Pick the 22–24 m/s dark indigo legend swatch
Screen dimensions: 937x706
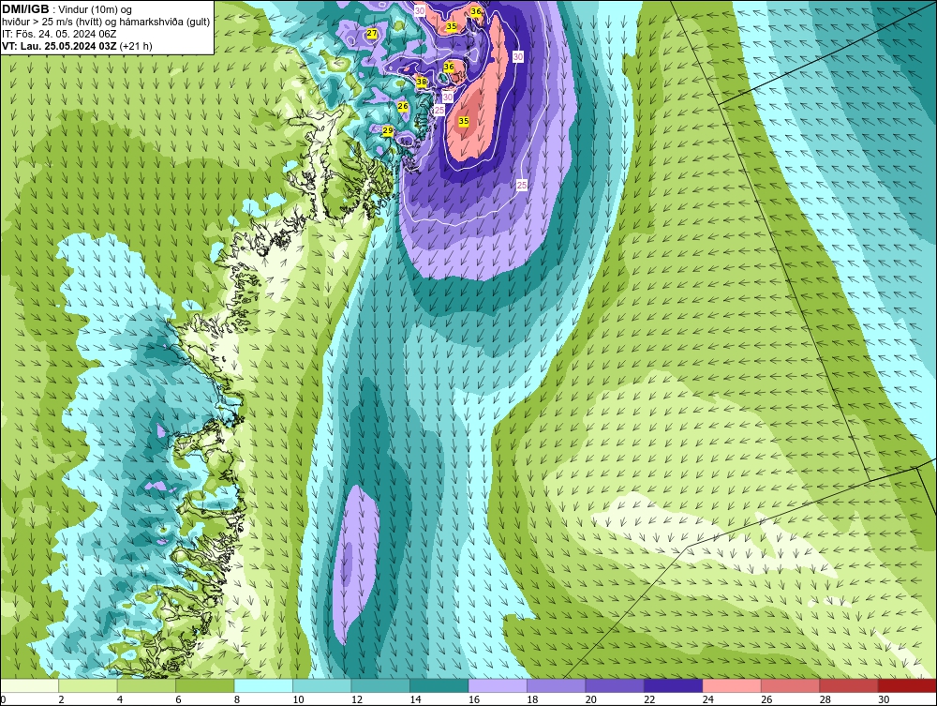pyautogui.click(x=674, y=685)
